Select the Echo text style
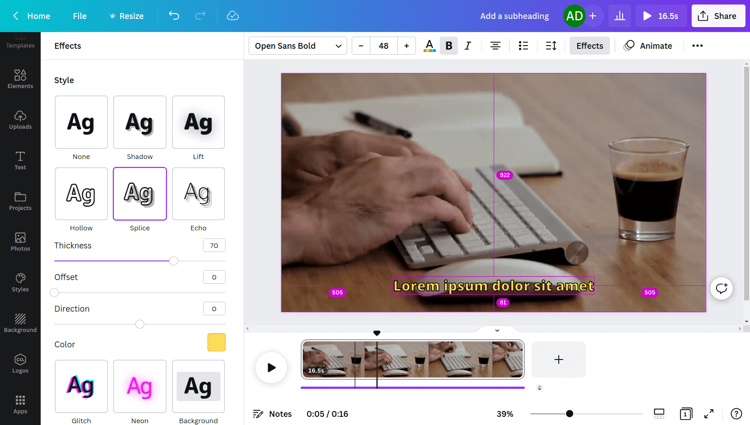The image size is (750, 425). [x=198, y=194]
